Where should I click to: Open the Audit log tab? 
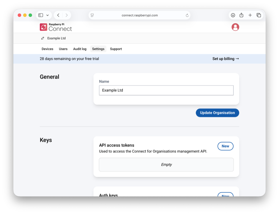(x=80, y=49)
